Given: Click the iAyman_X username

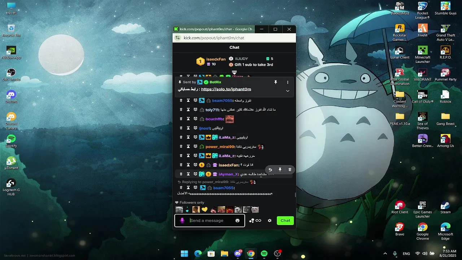Looking at the screenshot, I should click(x=228, y=174).
